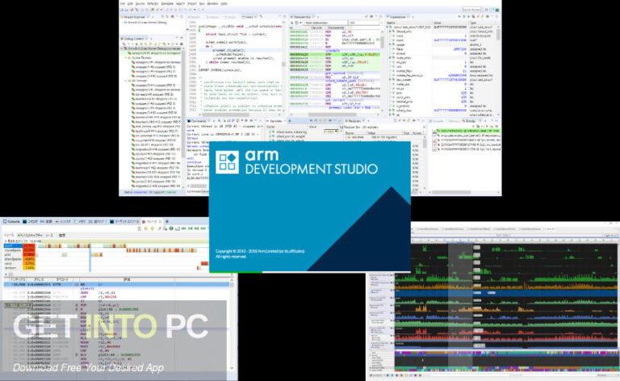
Task: Click the Project Explorer entry Linux Kernel Debug
Action: coord(145,23)
